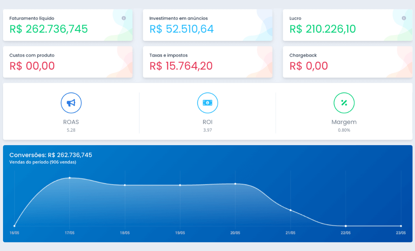Click the 23/05 axis label
This screenshot has height=251, width=415.
coord(401,233)
